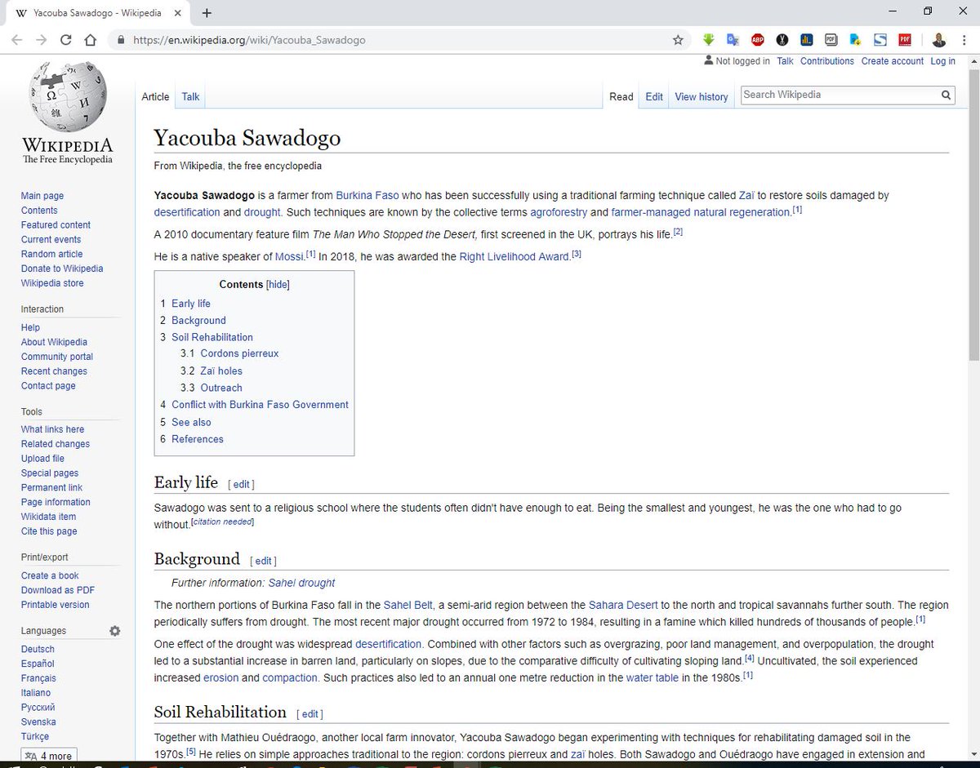Open the red PDF extension icon
Viewport: 980px width, 768px height.
point(904,39)
